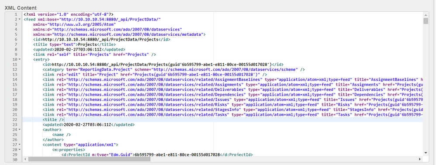Click the xmlns:d dataservices namespace line
This screenshot has width=436, height=165.
(107, 29)
